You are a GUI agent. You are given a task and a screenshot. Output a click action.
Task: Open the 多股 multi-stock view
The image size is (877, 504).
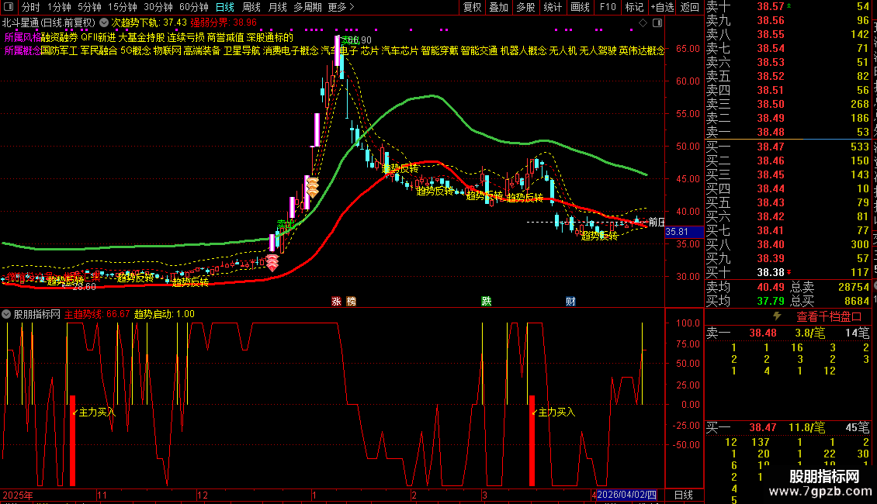525,7
